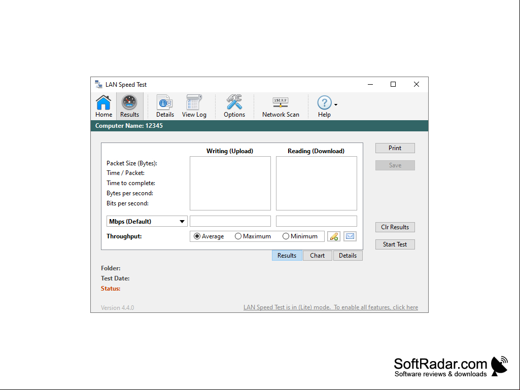Screen dimensions: 520x390
Task: Click the edit results pencil icon
Action: click(334, 236)
